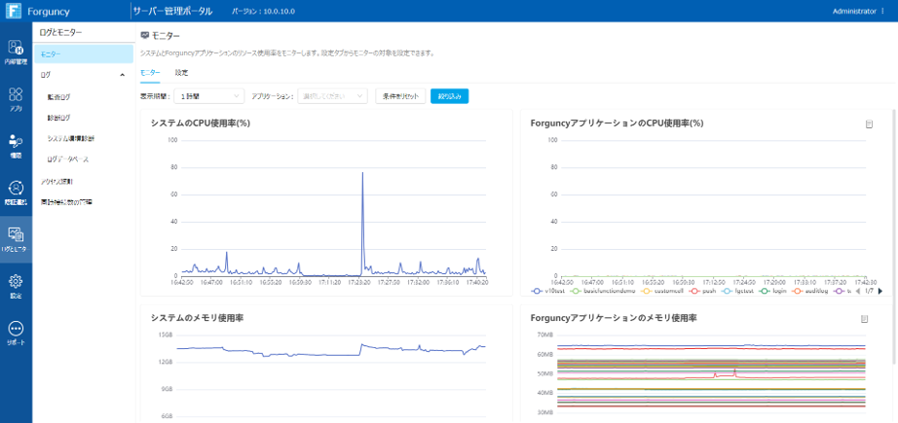The image size is (898, 423).
Task: Switch to the 設定 tab
Action: (x=182, y=73)
